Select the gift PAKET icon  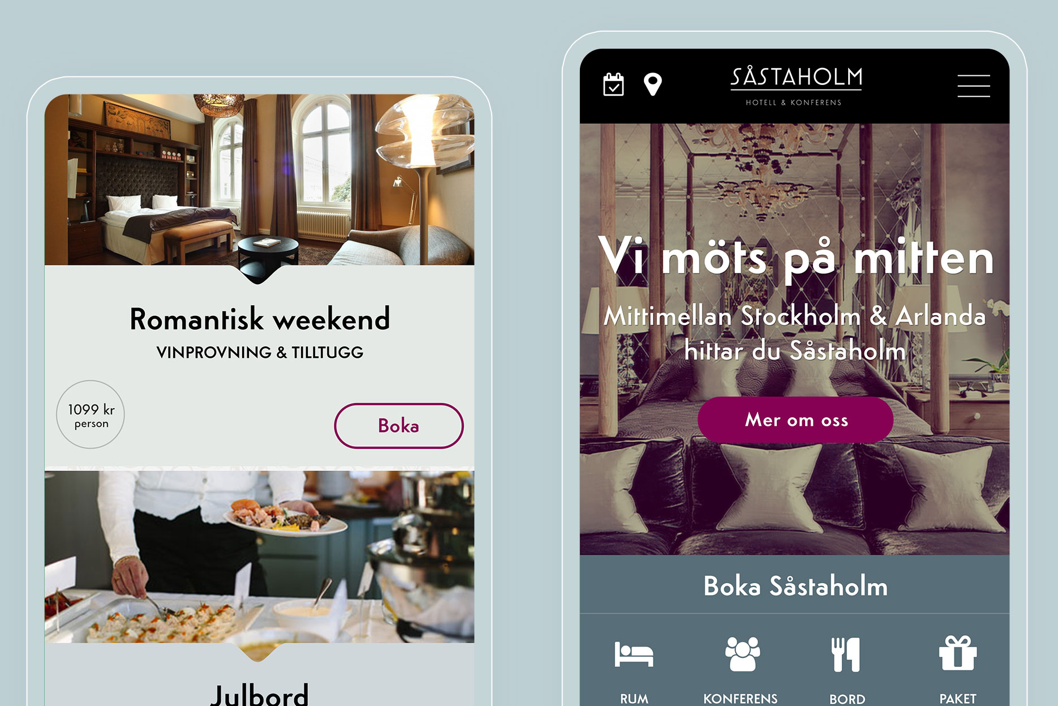click(x=957, y=653)
